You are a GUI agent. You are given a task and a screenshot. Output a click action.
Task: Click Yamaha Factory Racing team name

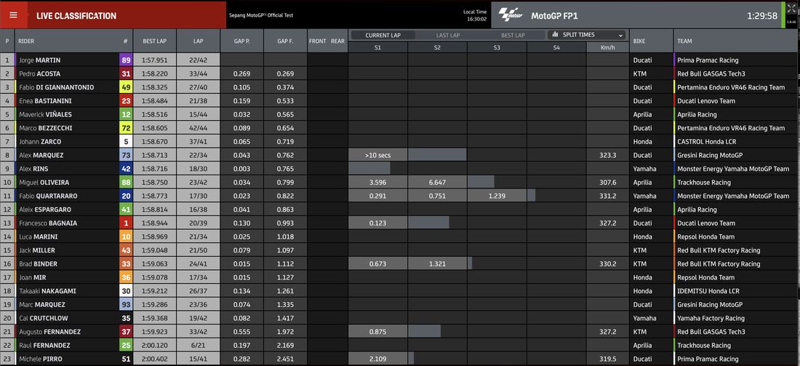click(711, 318)
